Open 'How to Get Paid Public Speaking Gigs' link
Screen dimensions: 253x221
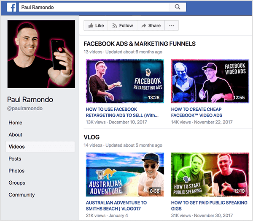click(x=209, y=206)
